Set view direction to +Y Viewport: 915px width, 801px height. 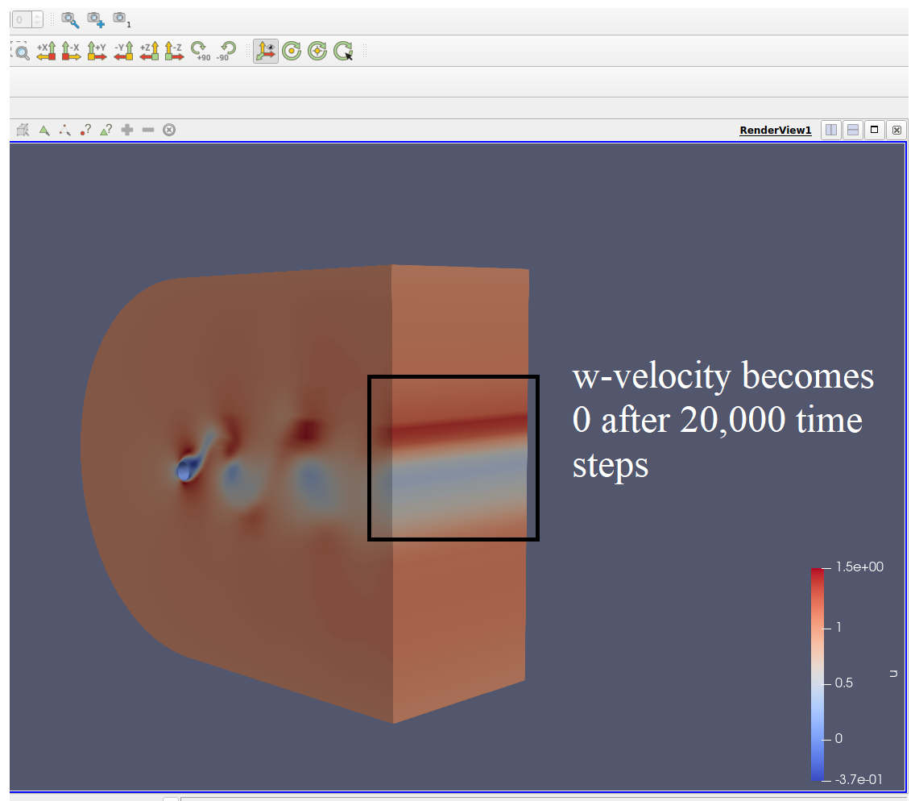click(97, 52)
